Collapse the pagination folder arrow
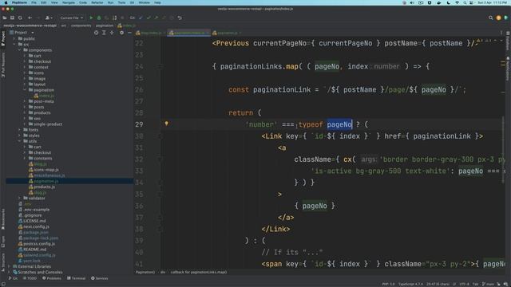 [25, 90]
